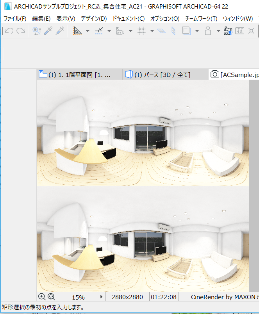Open the ウィンドウ(W) menu

238,19
